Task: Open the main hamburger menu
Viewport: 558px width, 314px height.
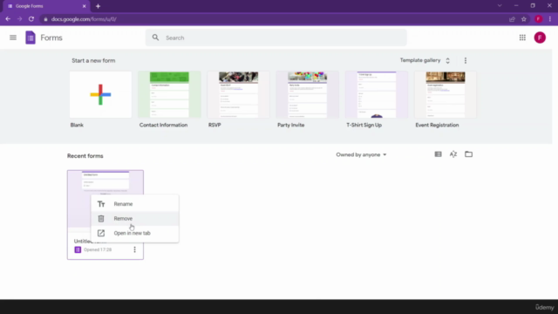Action: pos(13,38)
